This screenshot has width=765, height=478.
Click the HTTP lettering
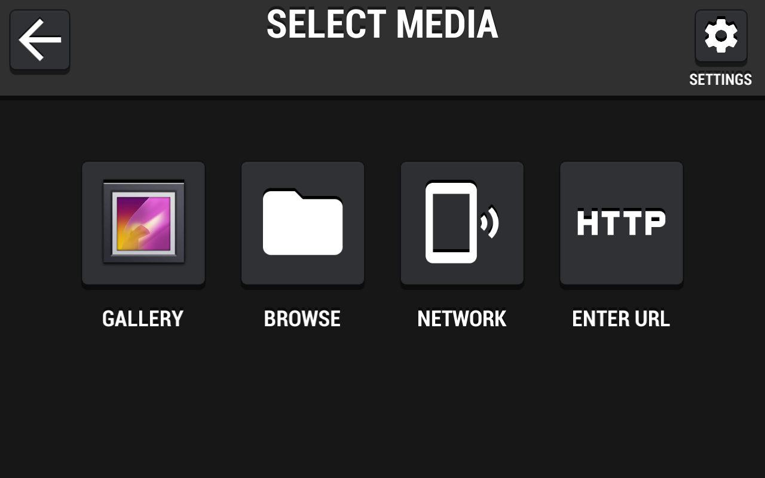coord(622,222)
